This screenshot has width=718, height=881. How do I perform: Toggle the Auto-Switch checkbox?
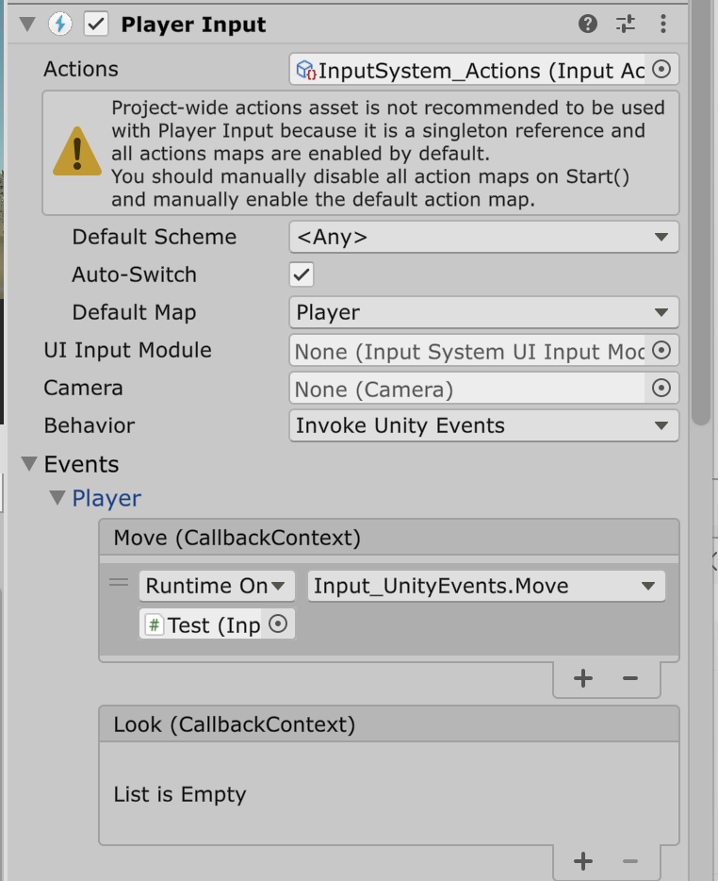(x=302, y=274)
